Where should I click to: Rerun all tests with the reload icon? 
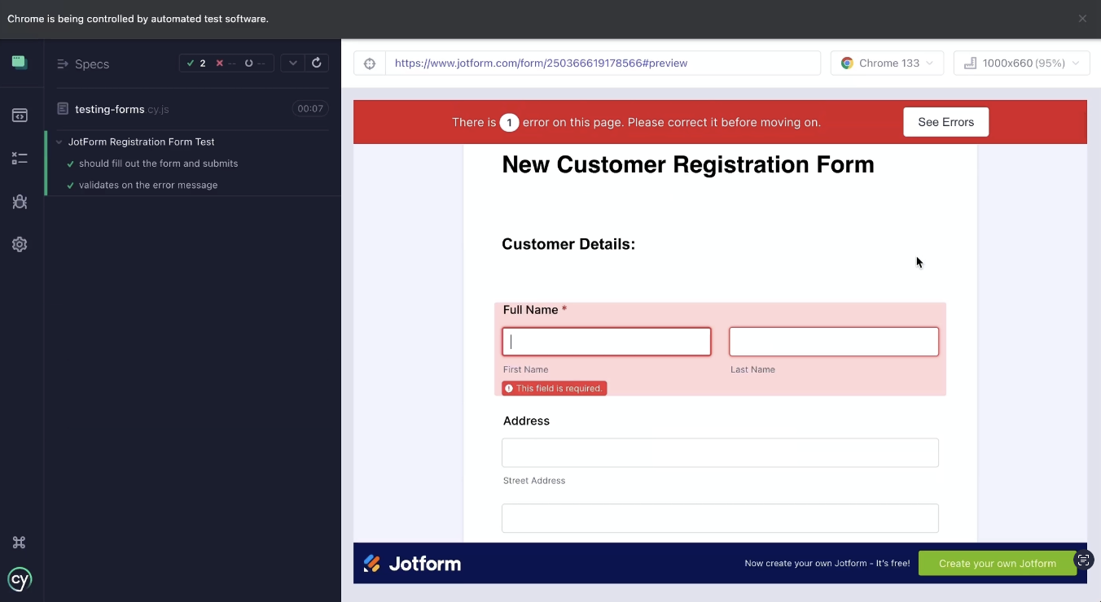[317, 63]
